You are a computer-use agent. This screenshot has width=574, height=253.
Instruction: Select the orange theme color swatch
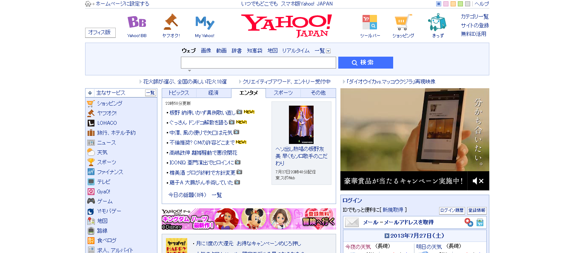453,4
